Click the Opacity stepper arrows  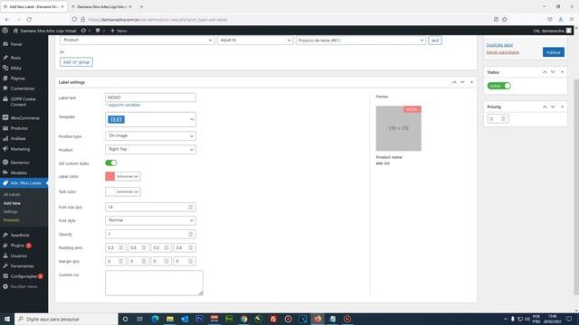pos(191,234)
